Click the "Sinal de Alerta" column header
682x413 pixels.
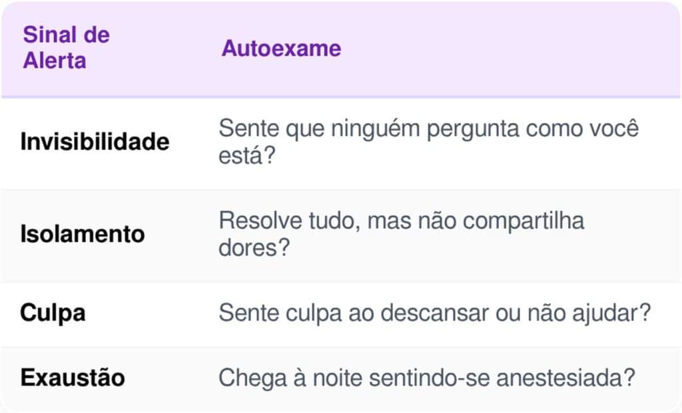pos(66,48)
